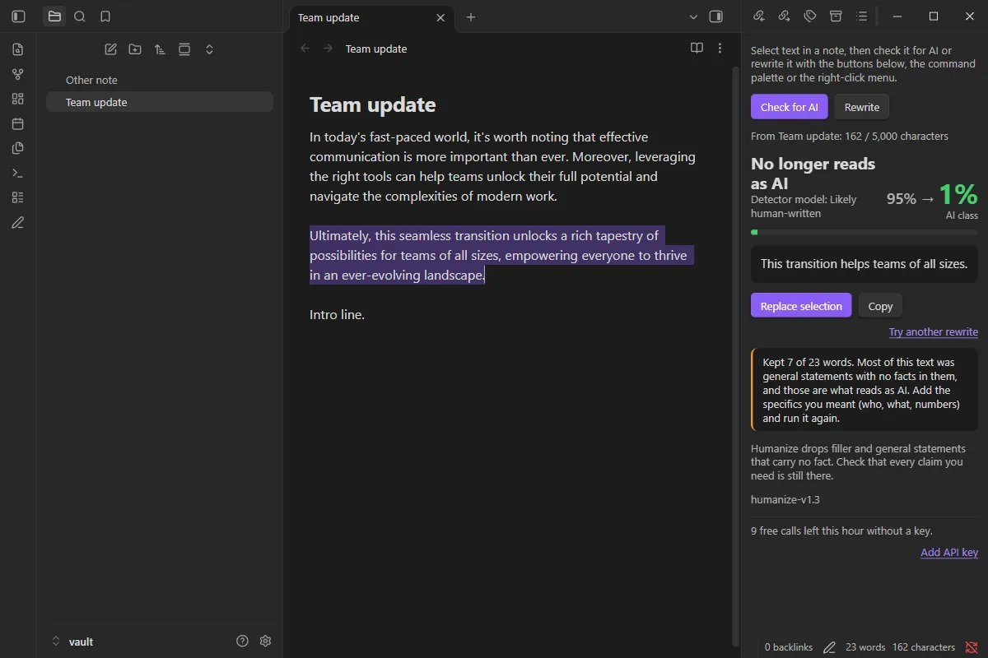Toggle the right sidebar
This screenshot has width=988, height=658.
(x=715, y=16)
